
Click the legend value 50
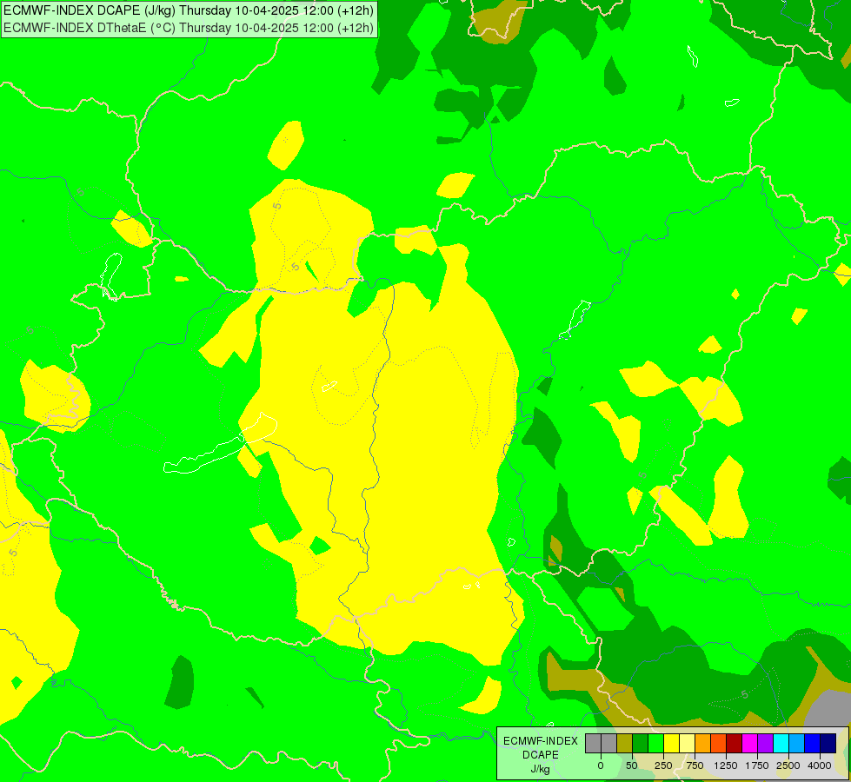(x=632, y=765)
